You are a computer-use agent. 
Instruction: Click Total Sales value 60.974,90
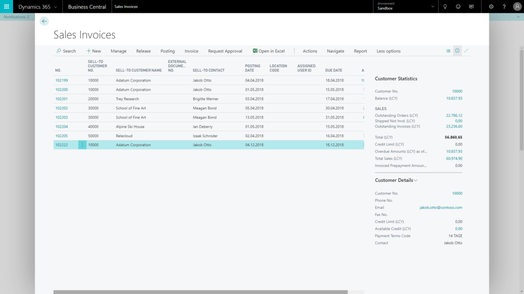click(454, 158)
